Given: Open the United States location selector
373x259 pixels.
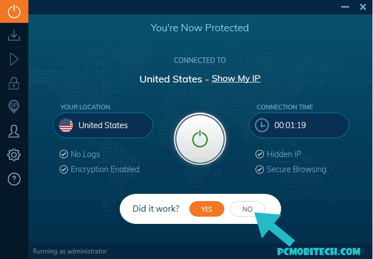Looking at the screenshot, I should [x=103, y=125].
